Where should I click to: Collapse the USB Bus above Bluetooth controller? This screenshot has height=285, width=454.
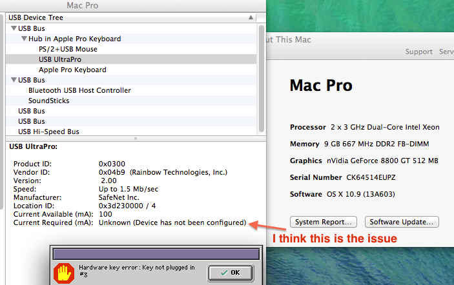point(14,80)
